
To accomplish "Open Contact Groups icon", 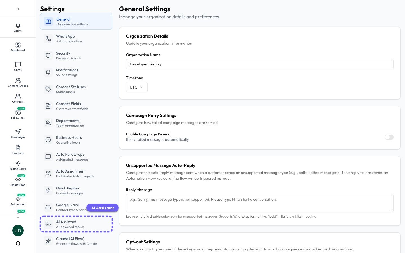I will coord(18,80).
